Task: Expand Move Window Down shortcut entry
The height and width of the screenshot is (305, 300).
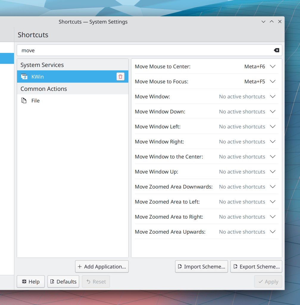Action: pyautogui.click(x=273, y=112)
